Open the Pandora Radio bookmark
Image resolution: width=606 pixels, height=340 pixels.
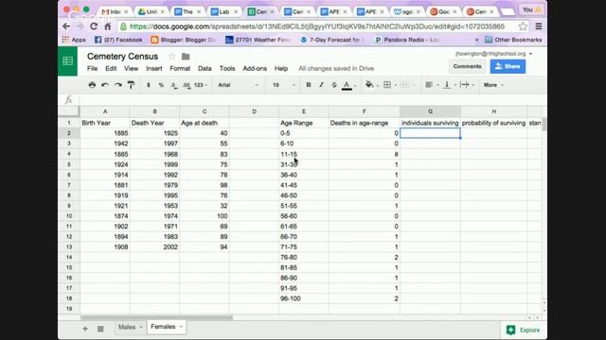click(x=407, y=40)
